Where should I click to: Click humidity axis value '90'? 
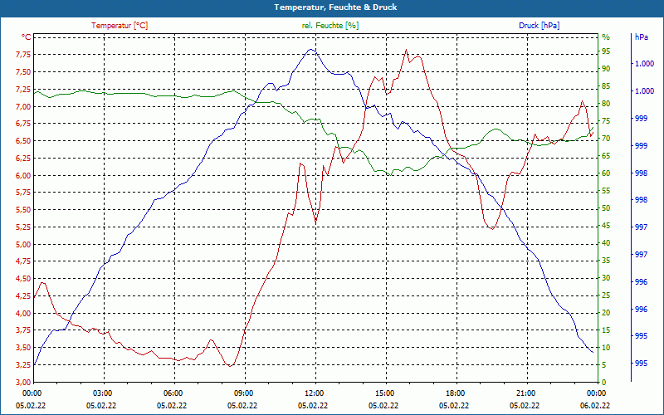click(x=606, y=69)
